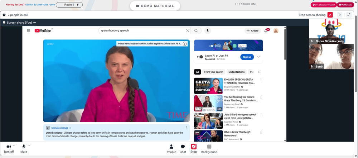358x158 pixels.
Task: Open the YouTube hamburger menu
Action: [x=29, y=31]
